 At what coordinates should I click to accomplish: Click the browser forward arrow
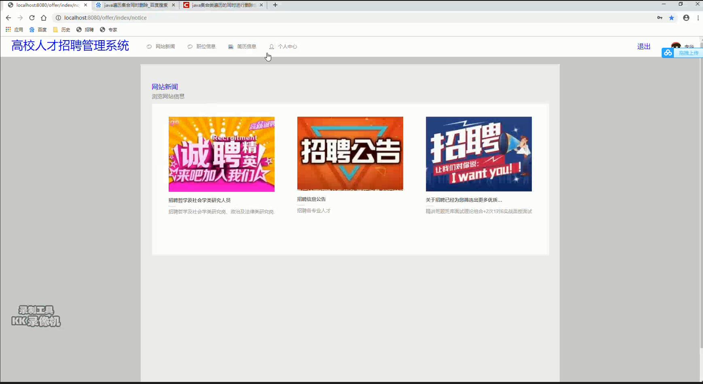point(20,18)
